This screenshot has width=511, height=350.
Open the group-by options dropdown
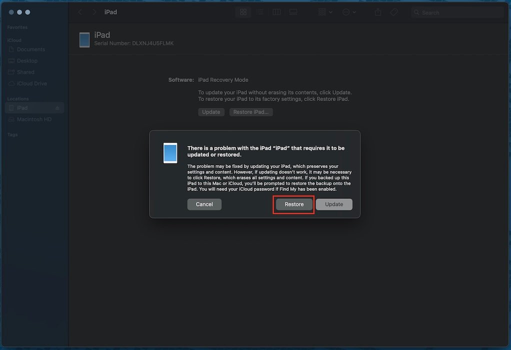[325, 12]
